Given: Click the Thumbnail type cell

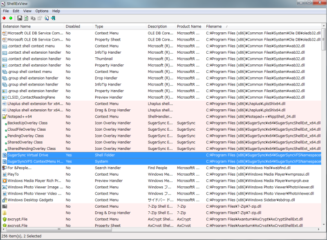Looking at the screenshot, I should [x=104, y=59].
